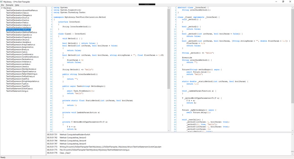Select the MyLibrary root node

7,8
